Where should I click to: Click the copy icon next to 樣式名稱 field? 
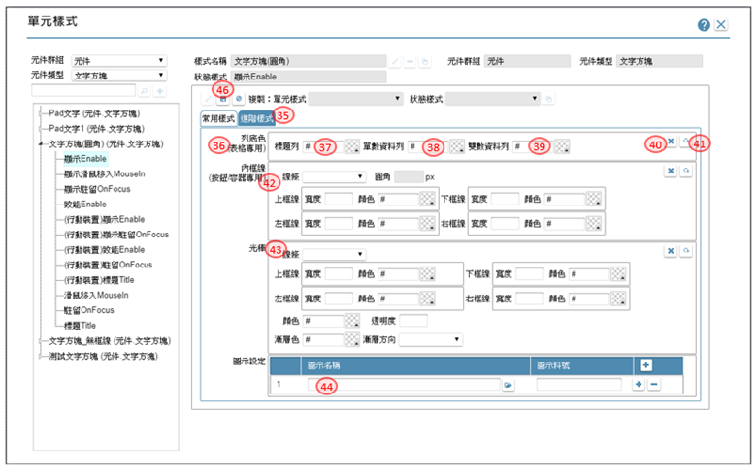pos(425,62)
